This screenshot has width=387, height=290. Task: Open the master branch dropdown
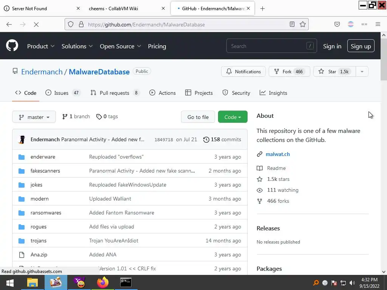pyautogui.click(x=34, y=117)
